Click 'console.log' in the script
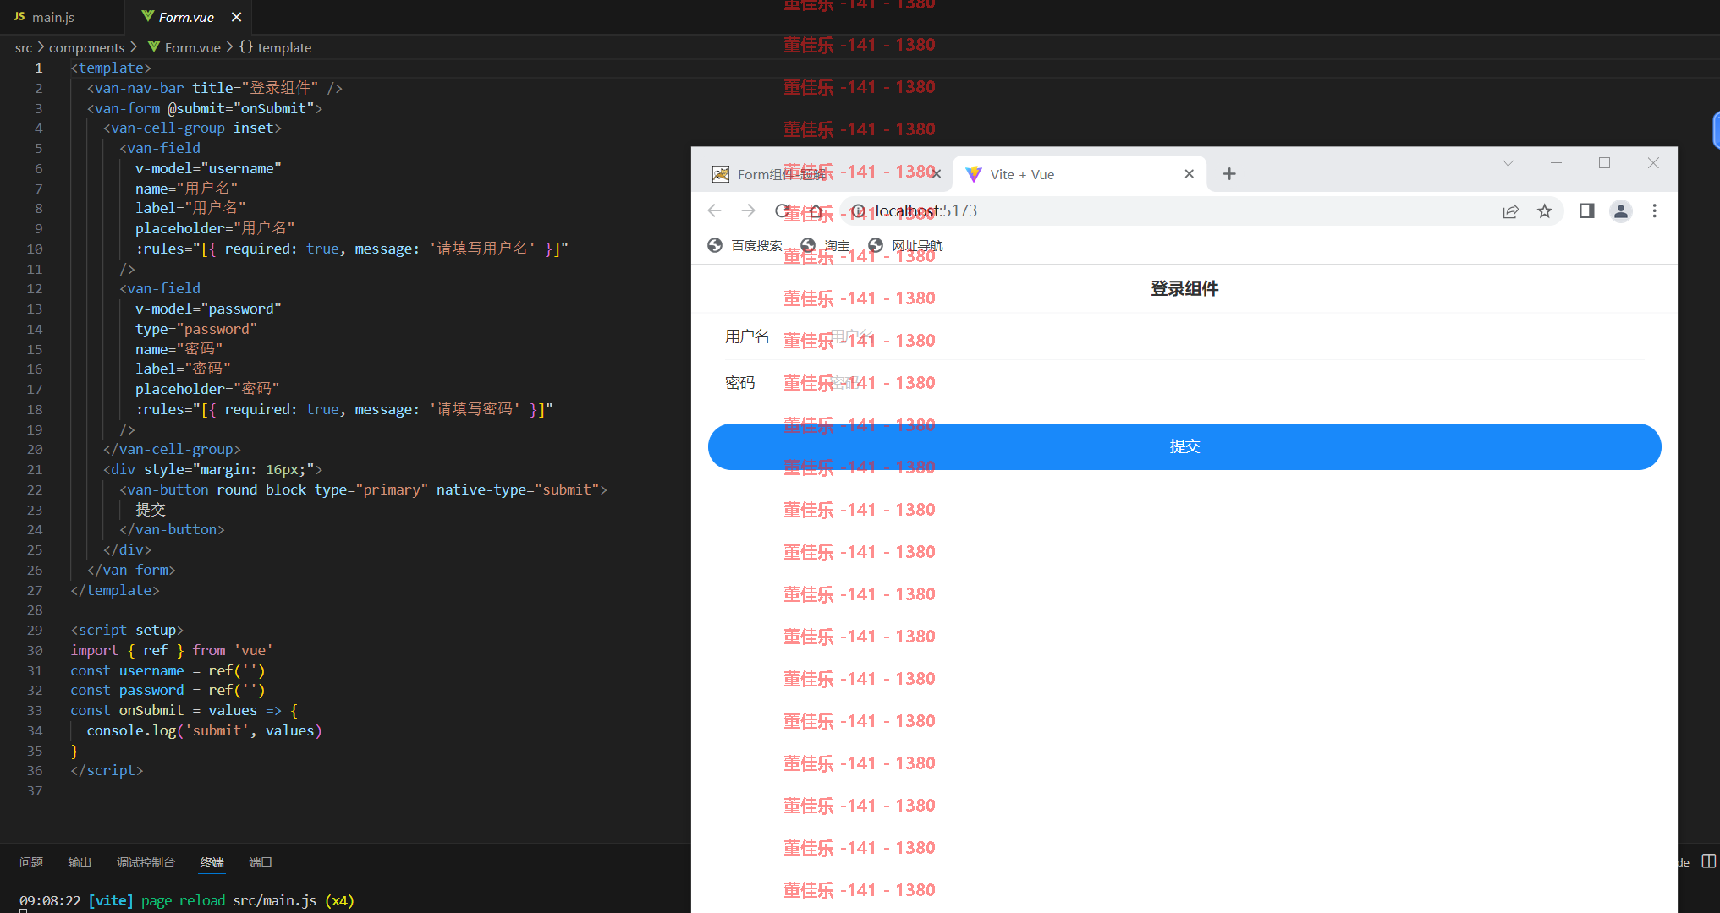The height and width of the screenshot is (913, 1720). [131, 730]
